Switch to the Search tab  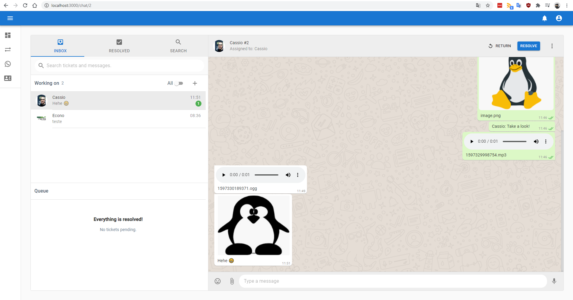(x=178, y=46)
